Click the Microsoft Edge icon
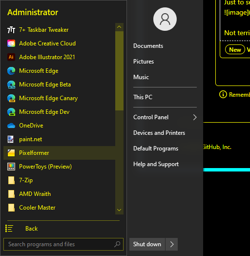The width and height of the screenshot is (250, 256). pos(11,71)
